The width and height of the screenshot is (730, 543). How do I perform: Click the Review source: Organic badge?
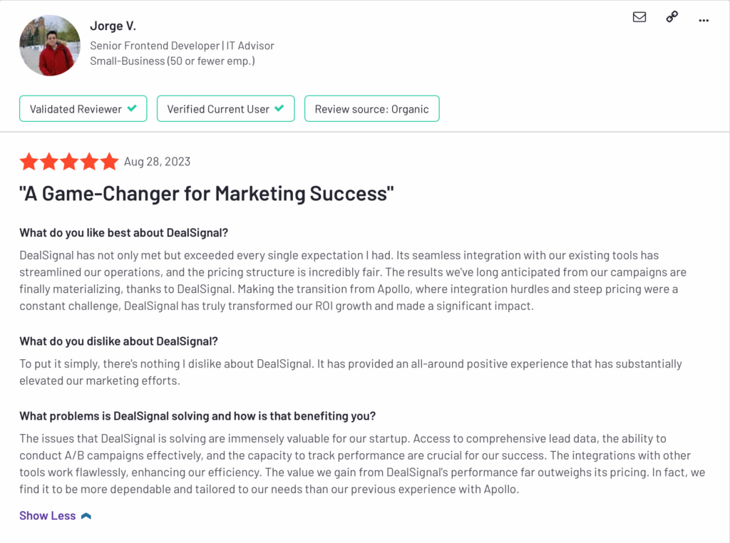coord(371,109)
